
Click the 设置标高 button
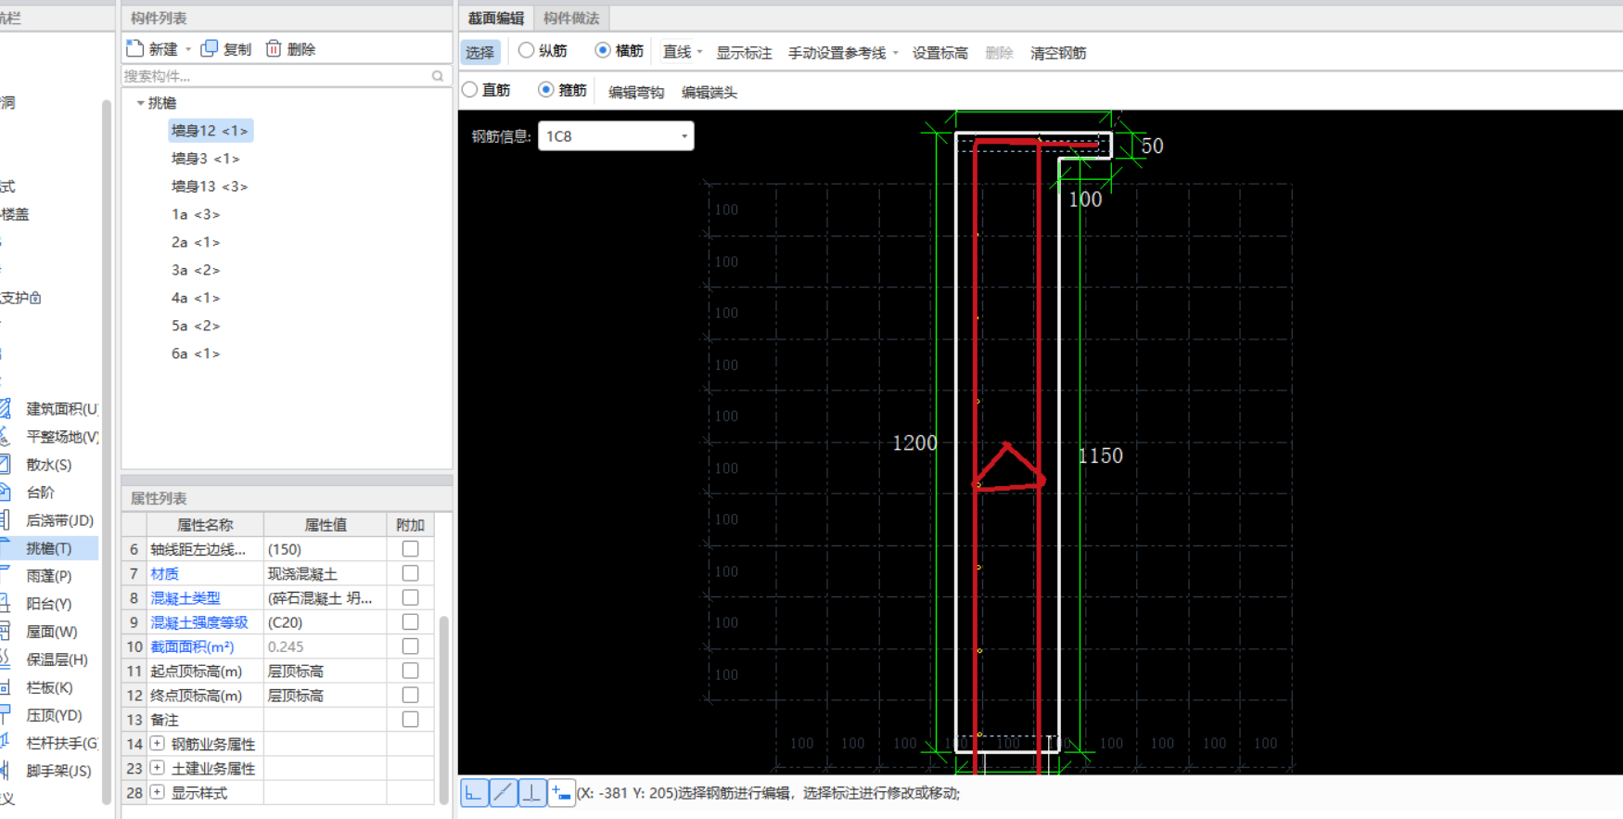click(939, 53)
